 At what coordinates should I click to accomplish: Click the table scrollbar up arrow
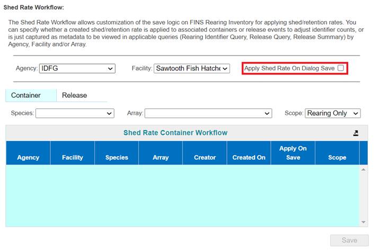tap(363, 170)
